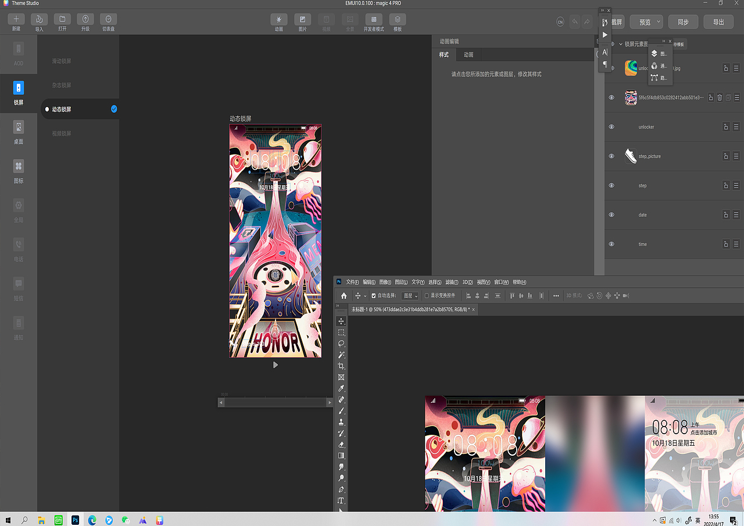The width and height of the screenshot is (744, 526).
Task: Select the Move tool in Photoshop's toolbar
Action: click(341, 320)
